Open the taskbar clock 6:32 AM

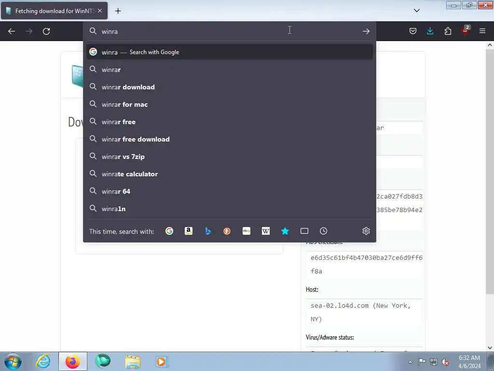tap(469, 362)
